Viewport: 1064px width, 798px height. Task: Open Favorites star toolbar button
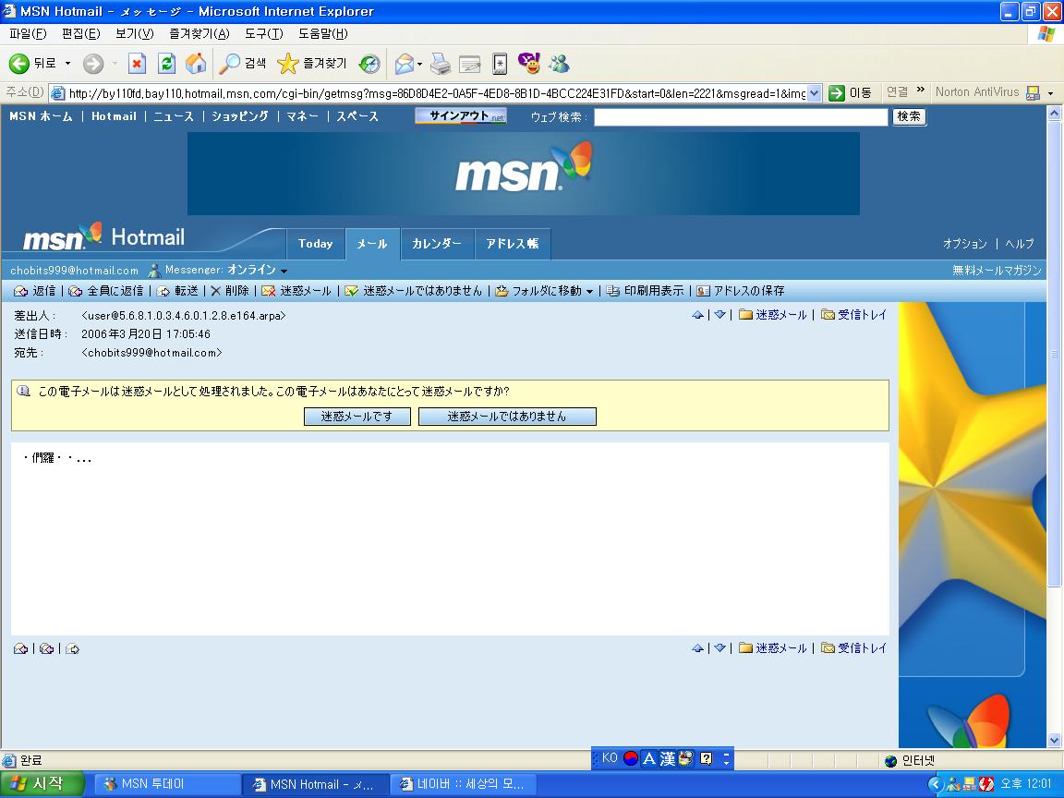pos(312,64)
